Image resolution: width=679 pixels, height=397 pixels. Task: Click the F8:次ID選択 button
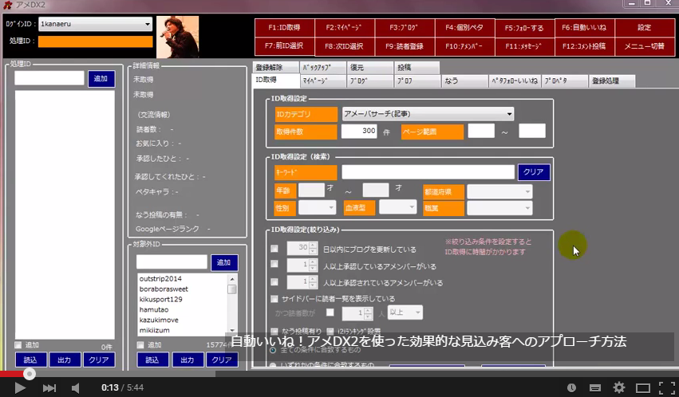coord(344,46)
